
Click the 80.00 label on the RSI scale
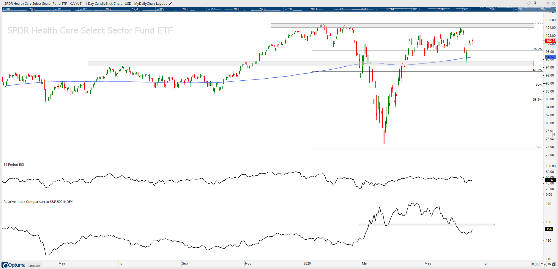click(x=550, y=172)
